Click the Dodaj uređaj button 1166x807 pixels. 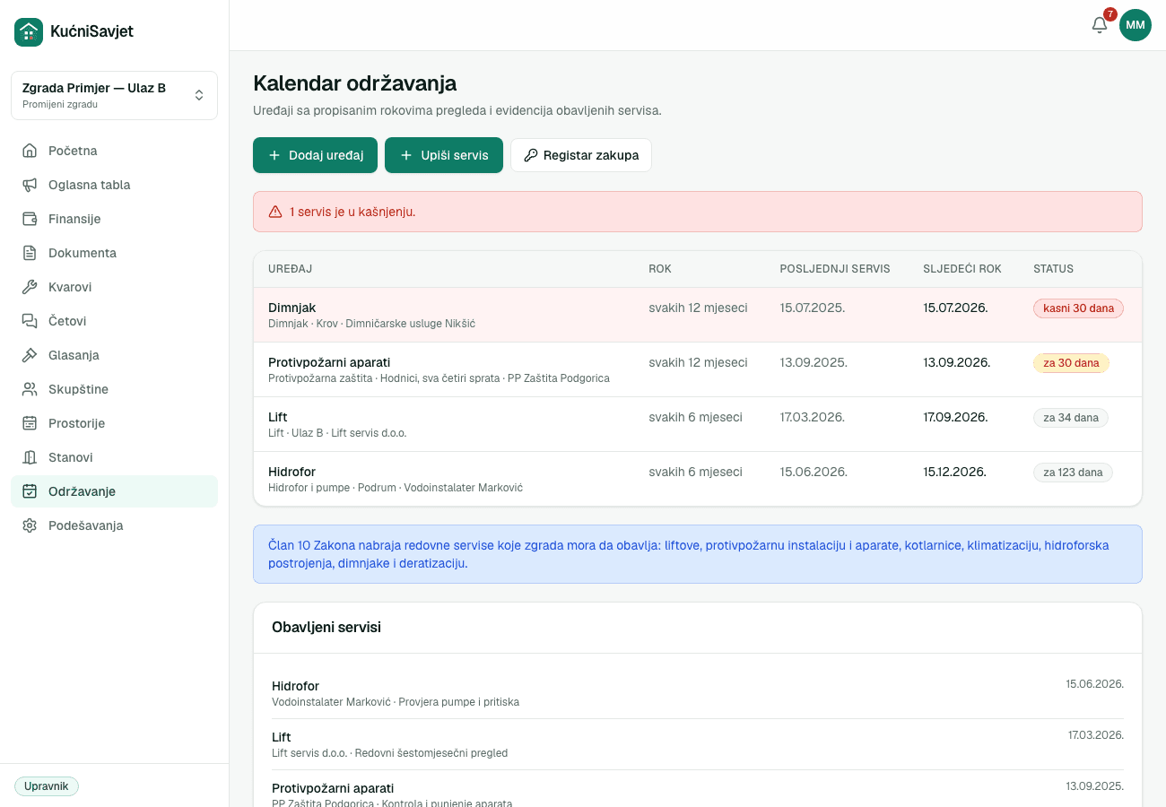pyautogui.click(x=315, y=155)
